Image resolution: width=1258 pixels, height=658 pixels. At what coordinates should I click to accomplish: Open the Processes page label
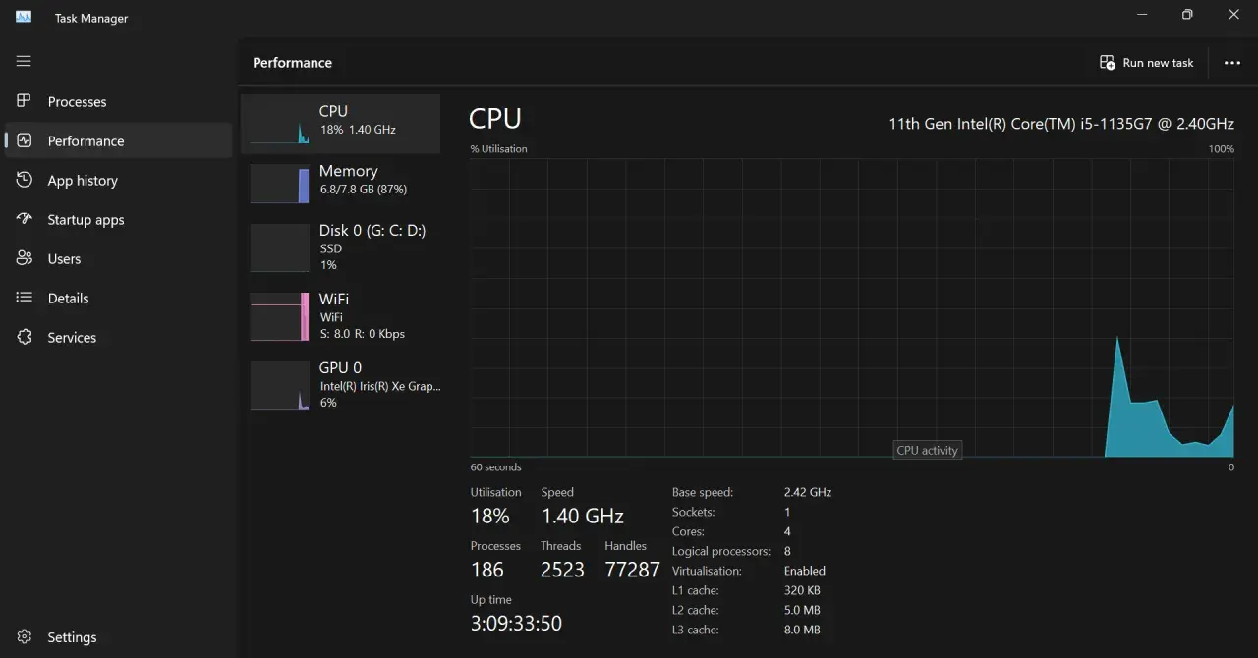point(77,102)
